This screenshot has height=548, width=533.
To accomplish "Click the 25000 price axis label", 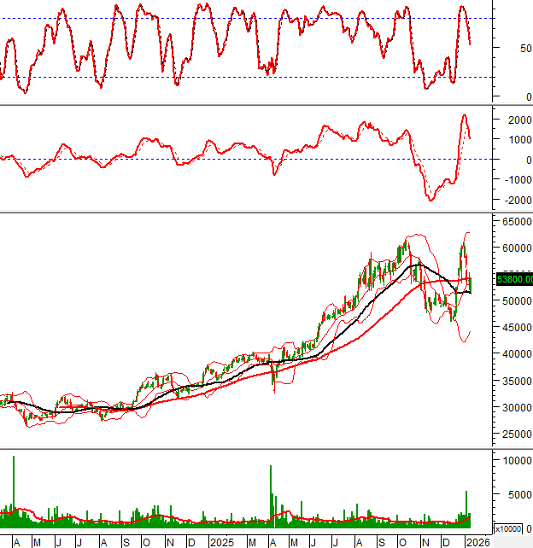I will pyautogui.click(x=514, y=434).
